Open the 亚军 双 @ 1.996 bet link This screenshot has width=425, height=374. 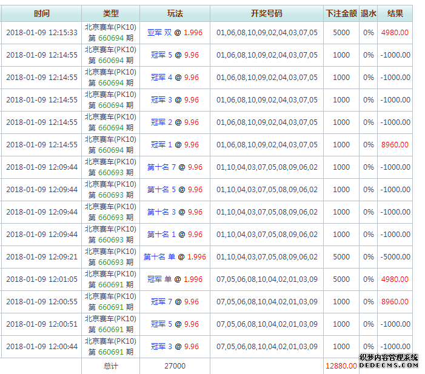click(175, 33)
